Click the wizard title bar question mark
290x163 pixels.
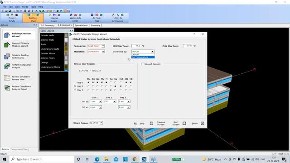coord(194,34)
